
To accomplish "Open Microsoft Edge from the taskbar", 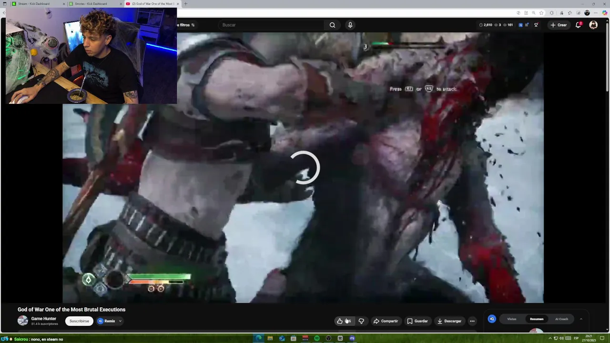I will click(x=259, y=338).
